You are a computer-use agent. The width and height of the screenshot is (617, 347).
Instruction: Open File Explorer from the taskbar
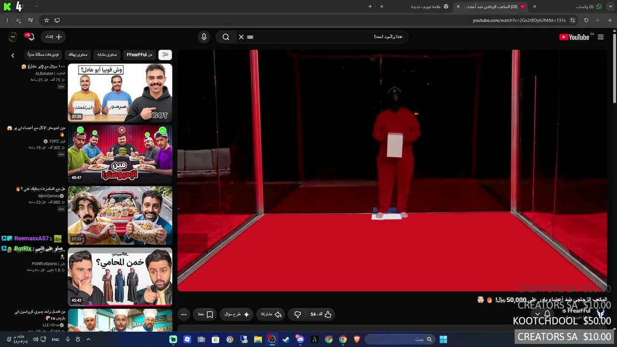tap(258, 339)
